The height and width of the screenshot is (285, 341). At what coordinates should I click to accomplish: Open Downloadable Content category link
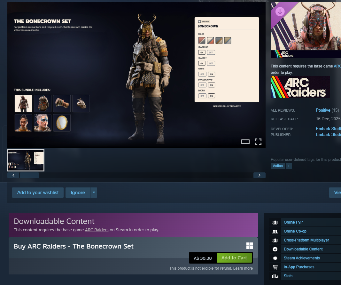tap(303, 249)
